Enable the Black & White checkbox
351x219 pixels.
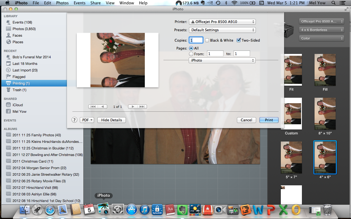click(x=207, y=40)
